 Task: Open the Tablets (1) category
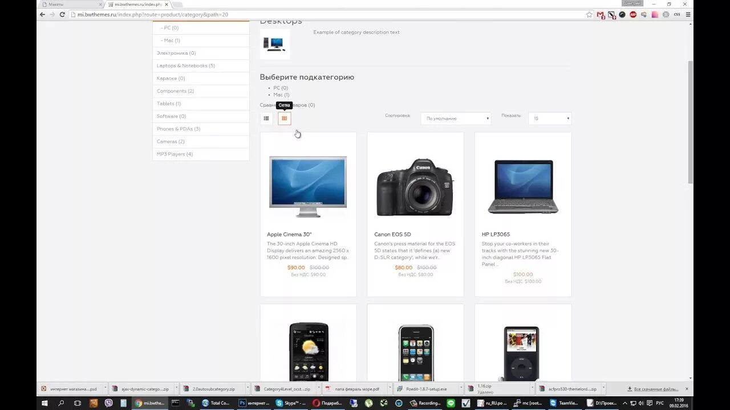(201, 104)
